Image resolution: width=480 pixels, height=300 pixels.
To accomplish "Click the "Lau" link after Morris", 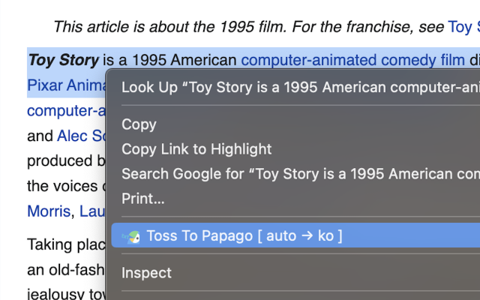I will click(91, 211).
